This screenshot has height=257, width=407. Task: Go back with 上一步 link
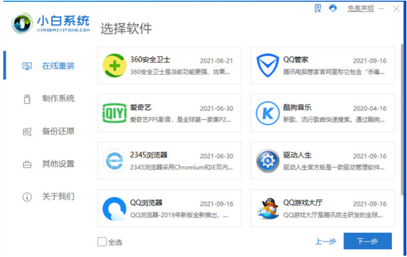325,241
